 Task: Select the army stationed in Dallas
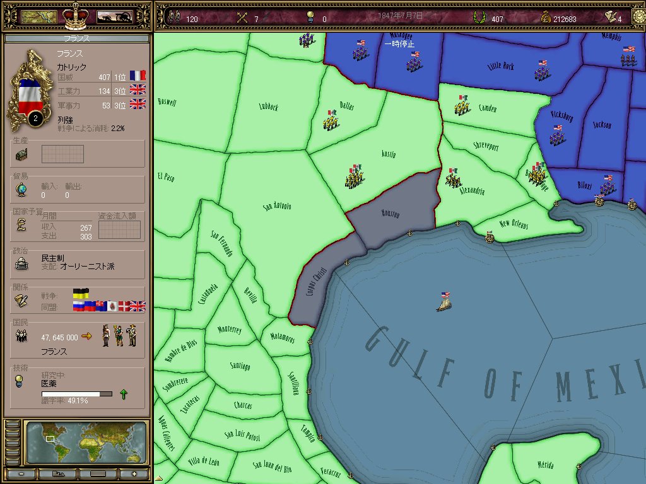[330, 120]
